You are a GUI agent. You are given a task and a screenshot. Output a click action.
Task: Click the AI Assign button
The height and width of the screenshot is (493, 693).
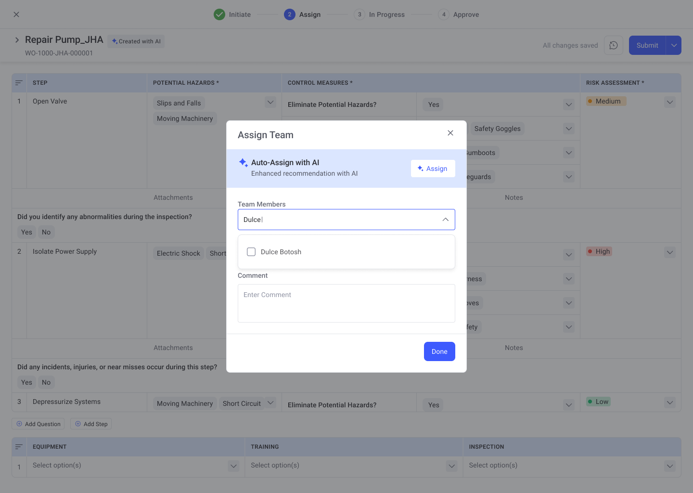point(433,169)
